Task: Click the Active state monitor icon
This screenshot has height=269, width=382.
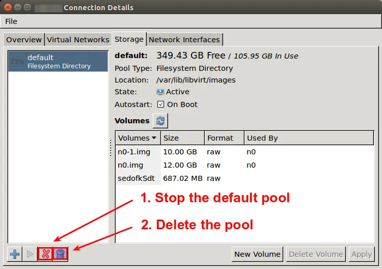Action: click(160, 92)
